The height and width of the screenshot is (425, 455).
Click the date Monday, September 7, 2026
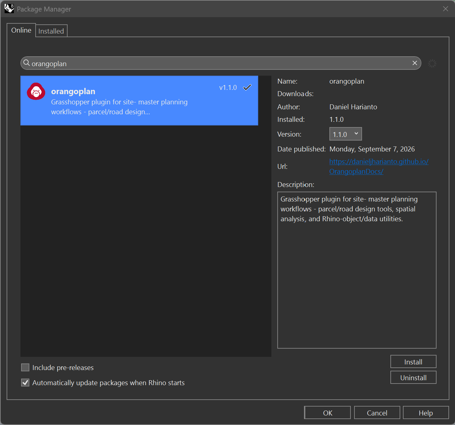372,149
